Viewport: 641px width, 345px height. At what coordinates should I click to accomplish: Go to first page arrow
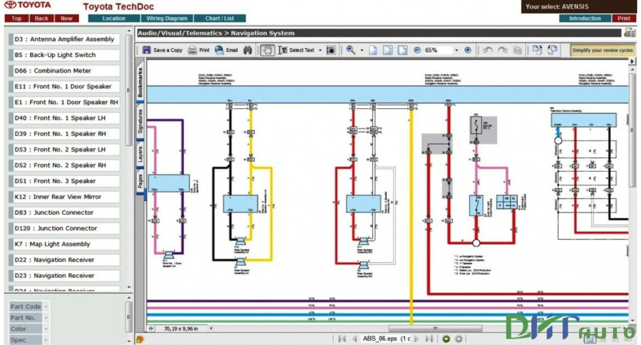coord(342,339)
